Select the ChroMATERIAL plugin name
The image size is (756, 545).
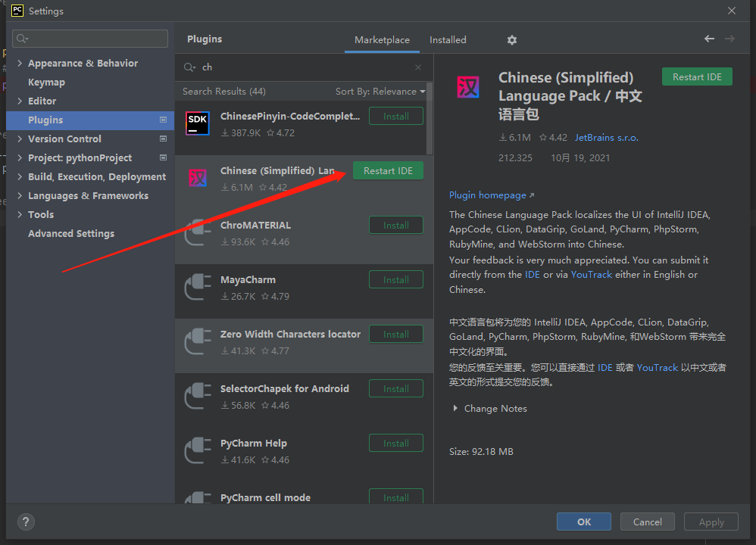click(x=255, y=226)
